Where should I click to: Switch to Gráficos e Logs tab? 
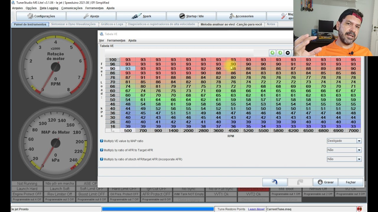coord(112,24)
